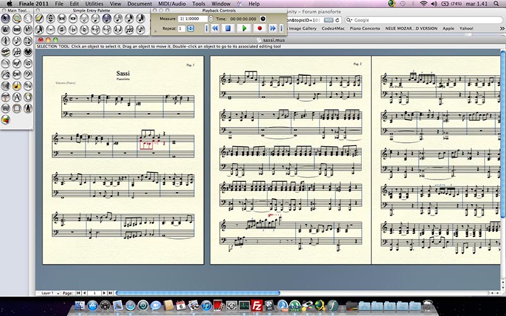This screenshot has height=316, width=506.
Task: Select the whole note duration
Action: pos(73,18)
